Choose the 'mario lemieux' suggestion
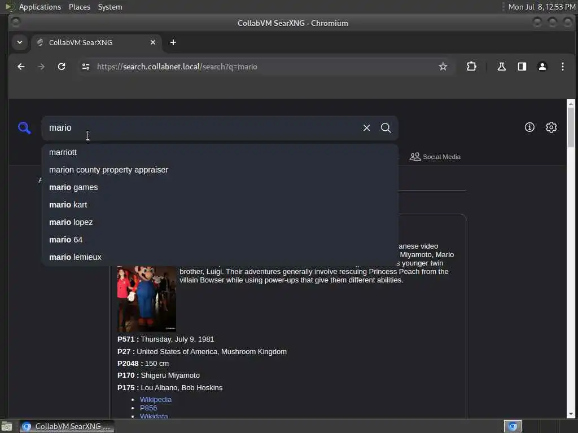 click(220, 257)
